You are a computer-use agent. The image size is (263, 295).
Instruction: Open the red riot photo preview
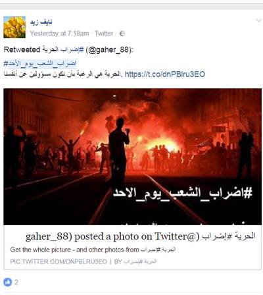132,157
